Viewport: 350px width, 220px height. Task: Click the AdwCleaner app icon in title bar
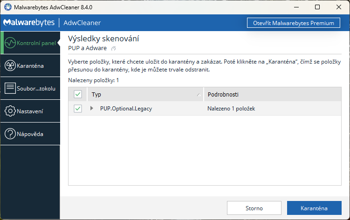click(7, 7)
